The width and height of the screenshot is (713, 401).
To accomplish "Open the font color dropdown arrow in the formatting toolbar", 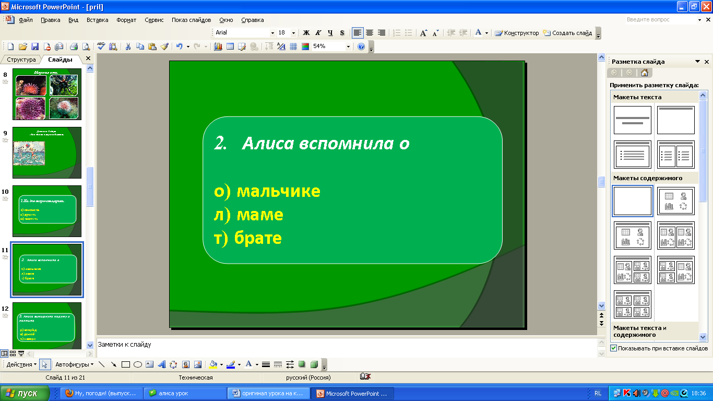I will (486, 32).
